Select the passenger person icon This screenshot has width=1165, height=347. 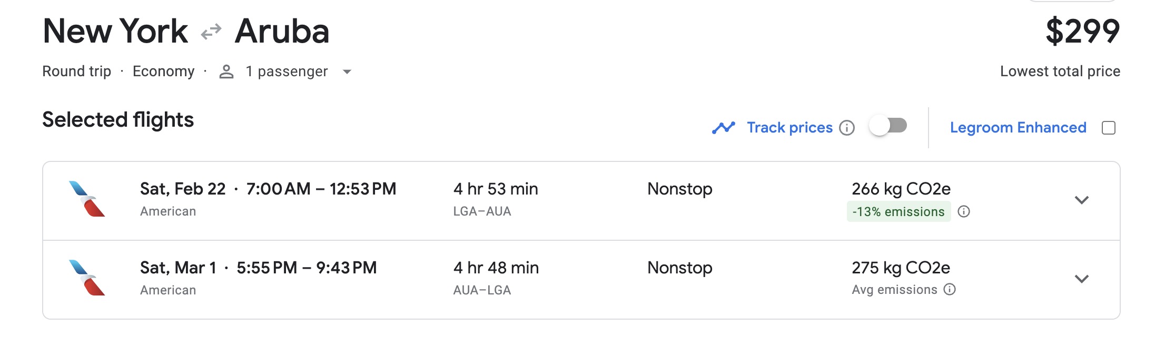(x=226, y=71)
